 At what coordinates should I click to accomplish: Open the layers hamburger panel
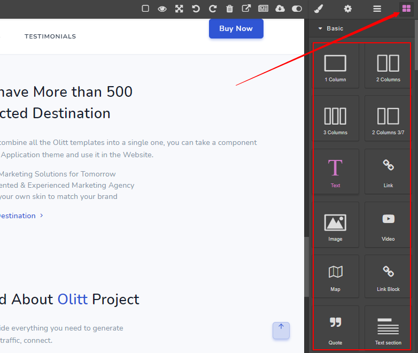[377, 9]
